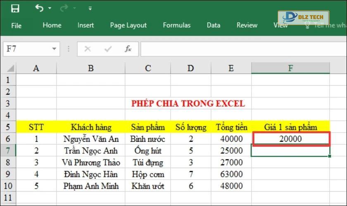Click the Tell me lightbulb icon
Image resolution: width=347 pixels, height=206 pixels.
(307, 25)
